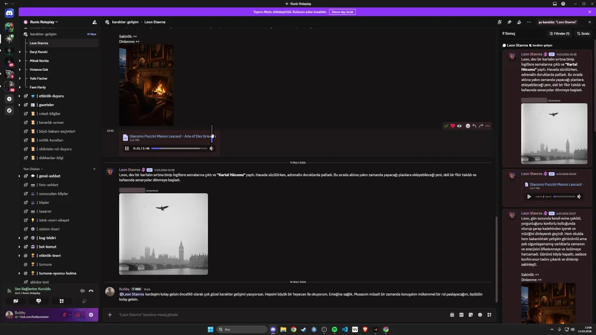Open the emoji picker in message bar
Viewport: 596px width, 335px height.
click(480, 315)
